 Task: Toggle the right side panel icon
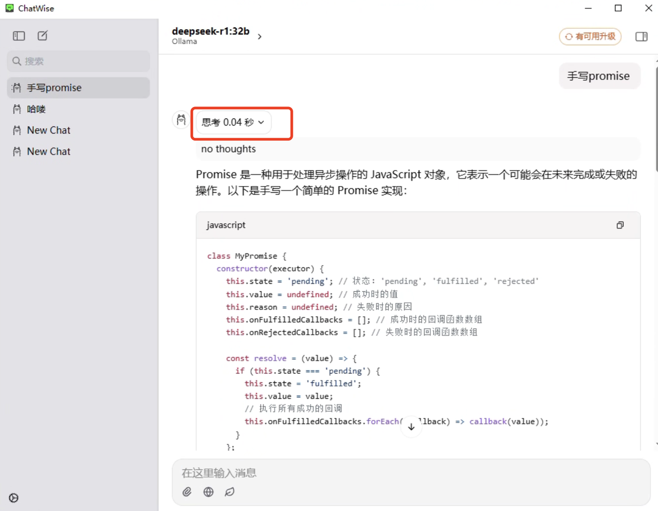pos(641,36)
